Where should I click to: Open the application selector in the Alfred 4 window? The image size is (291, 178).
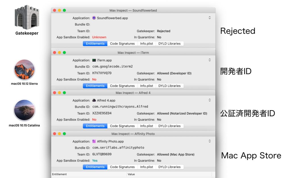coord(209,100)
